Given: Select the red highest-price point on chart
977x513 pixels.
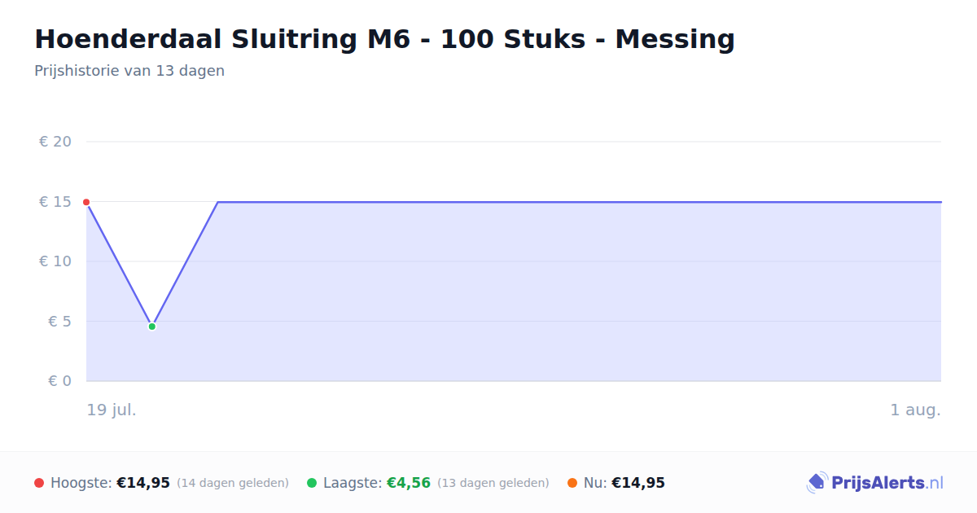Looking at the screenshot, I should pos(86,202).
